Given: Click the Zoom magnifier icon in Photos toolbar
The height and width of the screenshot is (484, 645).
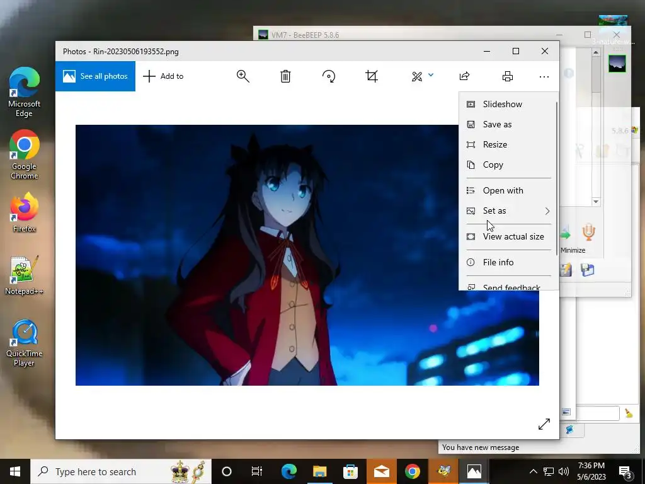Looking at the screenshot, I should 243,76.
